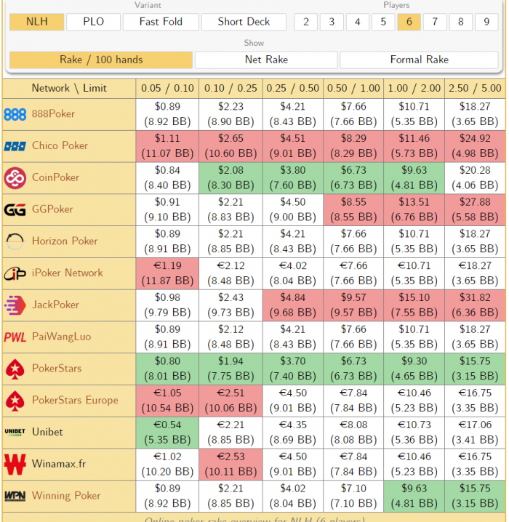
Task: Click the PokerStars Europe spade logo
Action: click(15, 401)
